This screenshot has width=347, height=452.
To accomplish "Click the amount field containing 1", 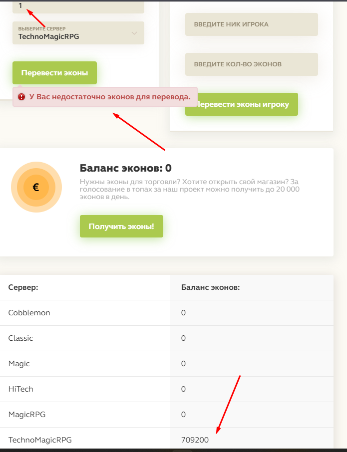I will (x=78, y=6).
